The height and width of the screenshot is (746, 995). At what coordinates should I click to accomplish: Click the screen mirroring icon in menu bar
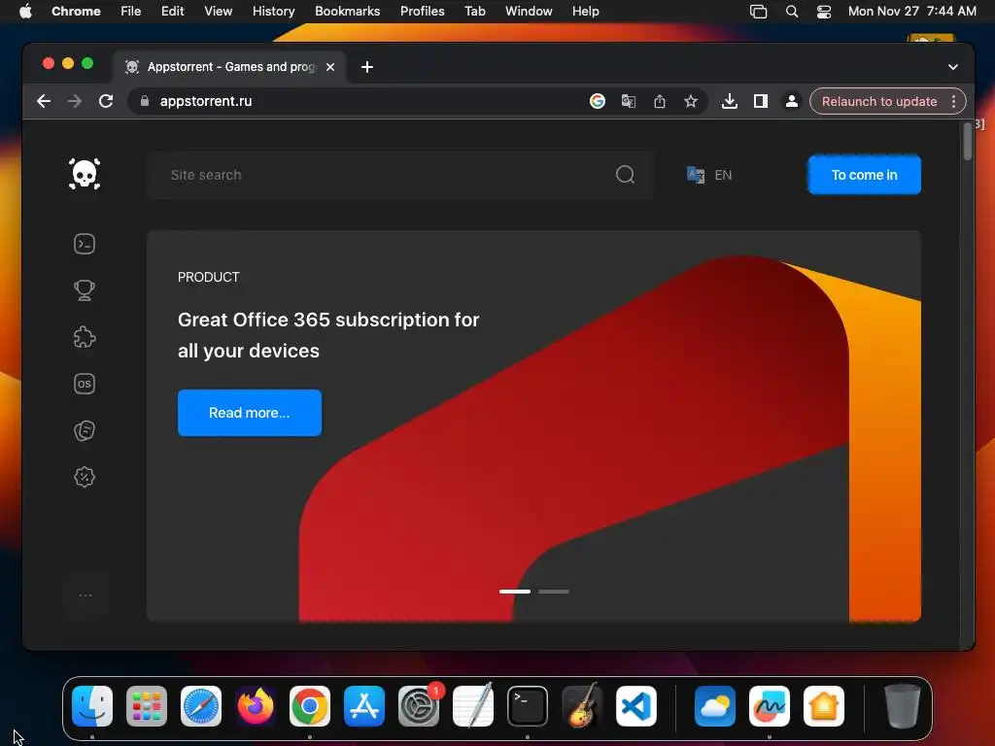(x=758, y=12)
